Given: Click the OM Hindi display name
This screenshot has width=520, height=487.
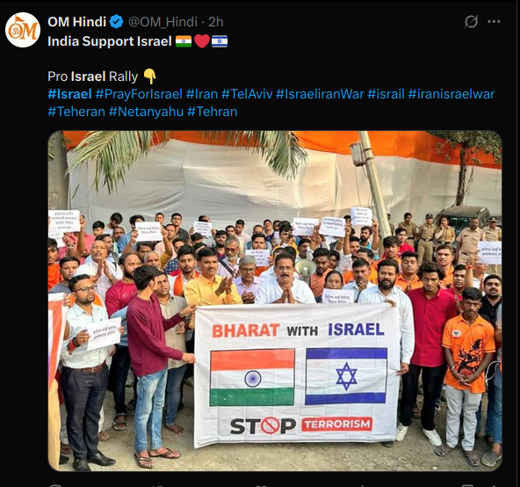Looking at the screenshot, I should pyautogui.click(x=77, y=22).
